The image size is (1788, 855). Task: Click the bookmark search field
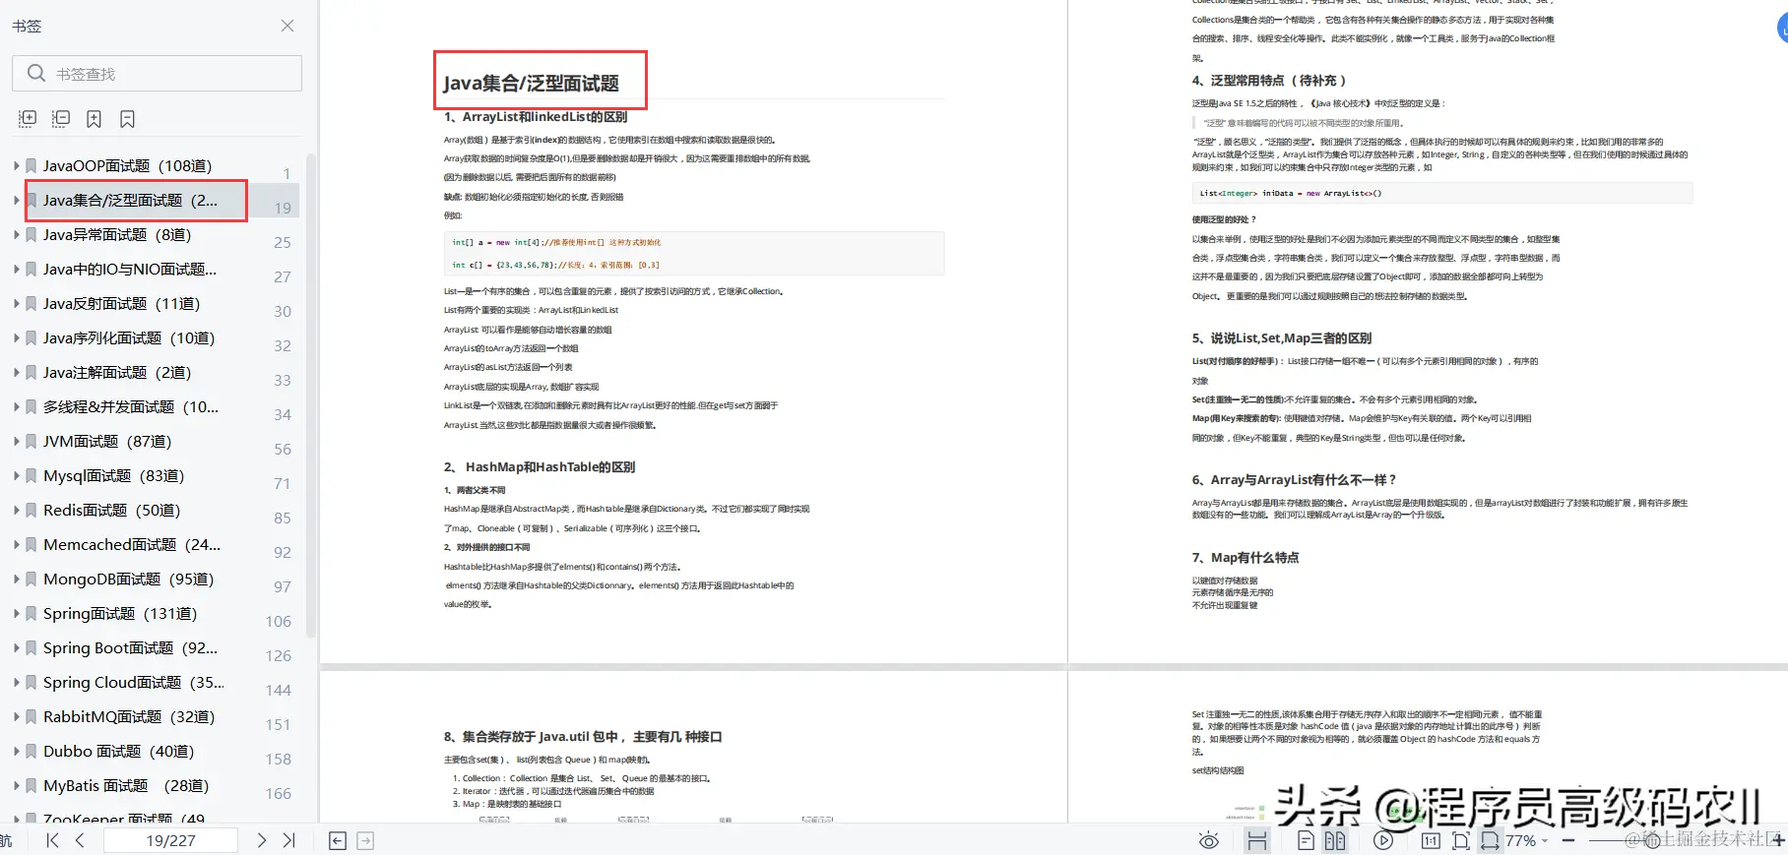click(157, 74)
